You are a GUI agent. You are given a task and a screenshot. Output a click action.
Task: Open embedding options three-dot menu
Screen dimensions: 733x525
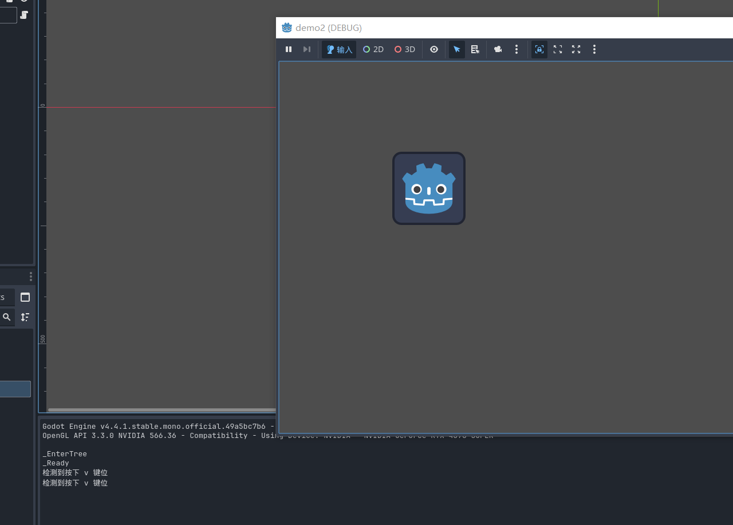click(594, 49)
